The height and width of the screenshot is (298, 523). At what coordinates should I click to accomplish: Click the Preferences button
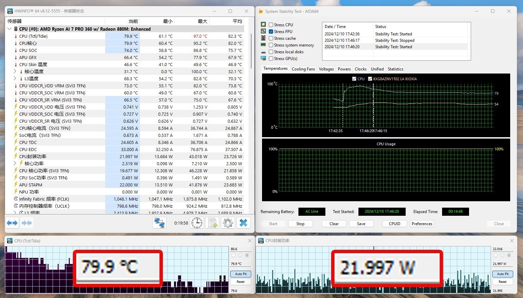(422, 224)
